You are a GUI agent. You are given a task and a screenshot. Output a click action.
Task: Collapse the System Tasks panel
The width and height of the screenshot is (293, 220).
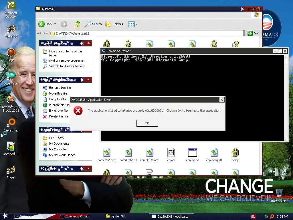89,44
